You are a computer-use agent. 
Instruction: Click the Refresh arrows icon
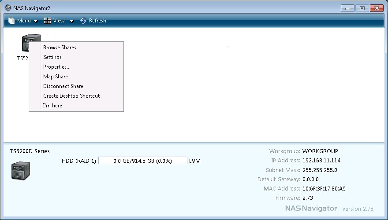pyautogui.click(x=83, y=21)
